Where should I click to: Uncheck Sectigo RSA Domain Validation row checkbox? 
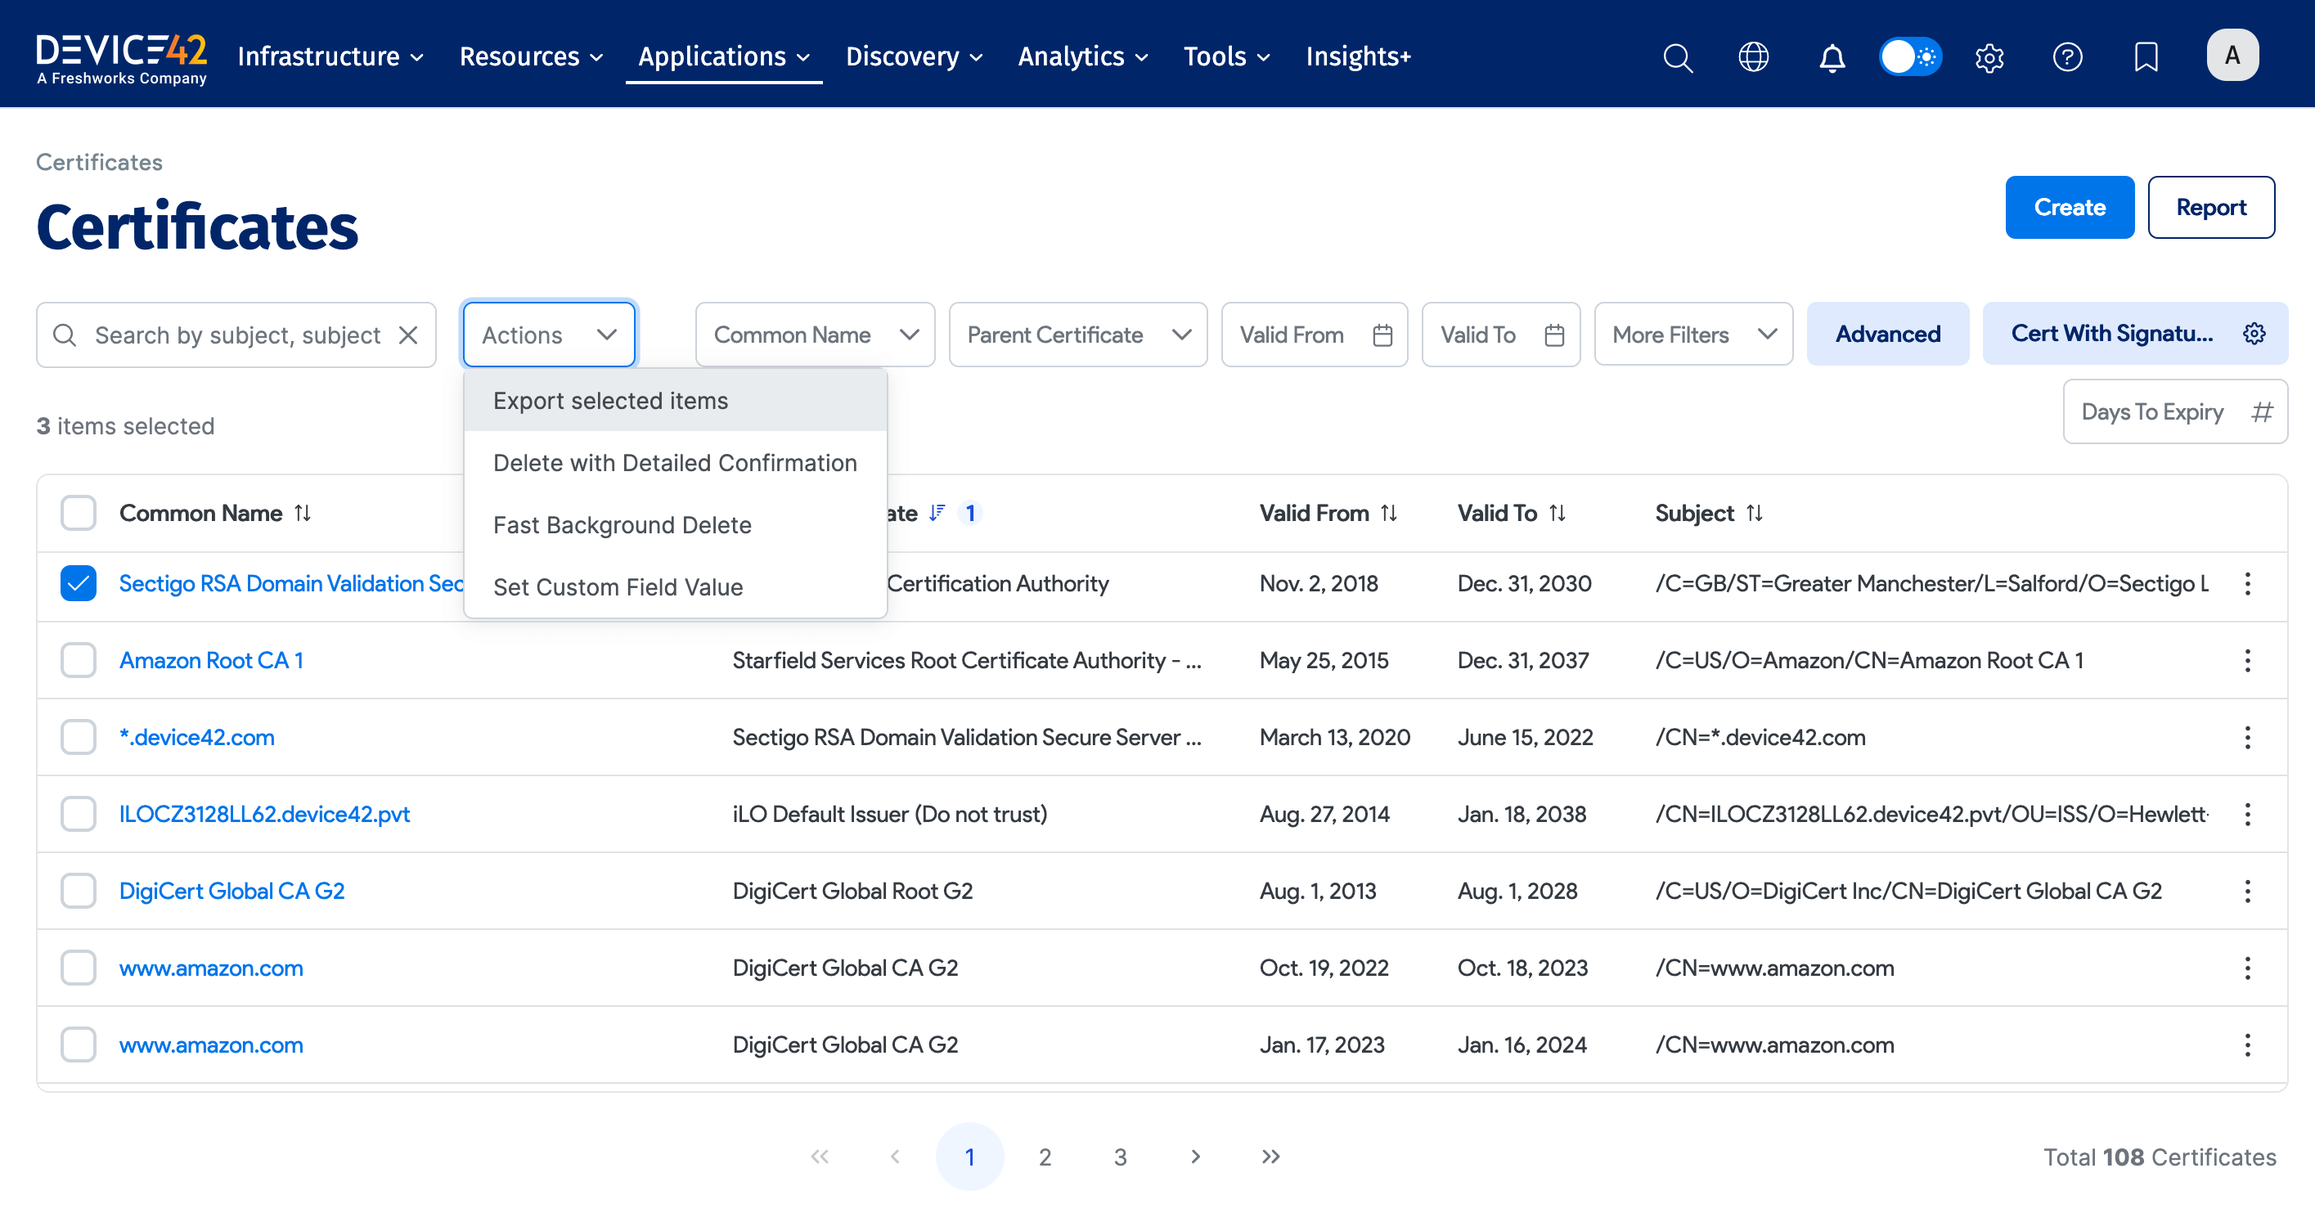(79, 584)
